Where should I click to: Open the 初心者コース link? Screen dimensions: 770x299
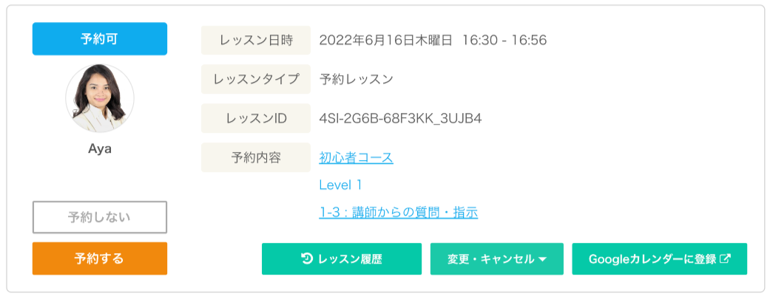(x=356, y=157)
